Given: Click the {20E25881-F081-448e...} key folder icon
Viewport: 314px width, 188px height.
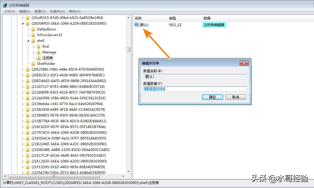Looking at the screenshot, I should pos(28,69).
